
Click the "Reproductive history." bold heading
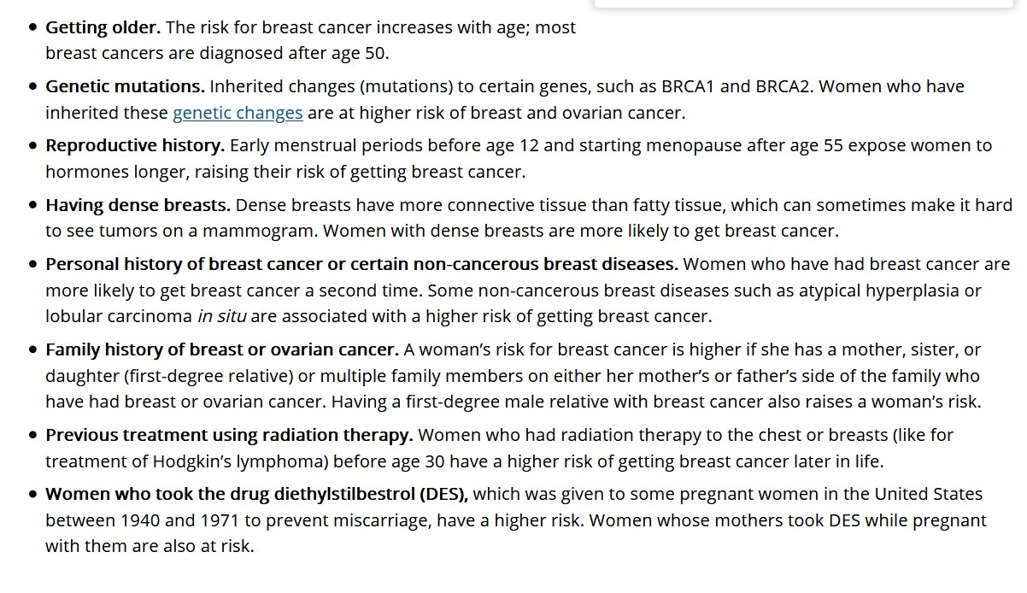click(135, 145)
